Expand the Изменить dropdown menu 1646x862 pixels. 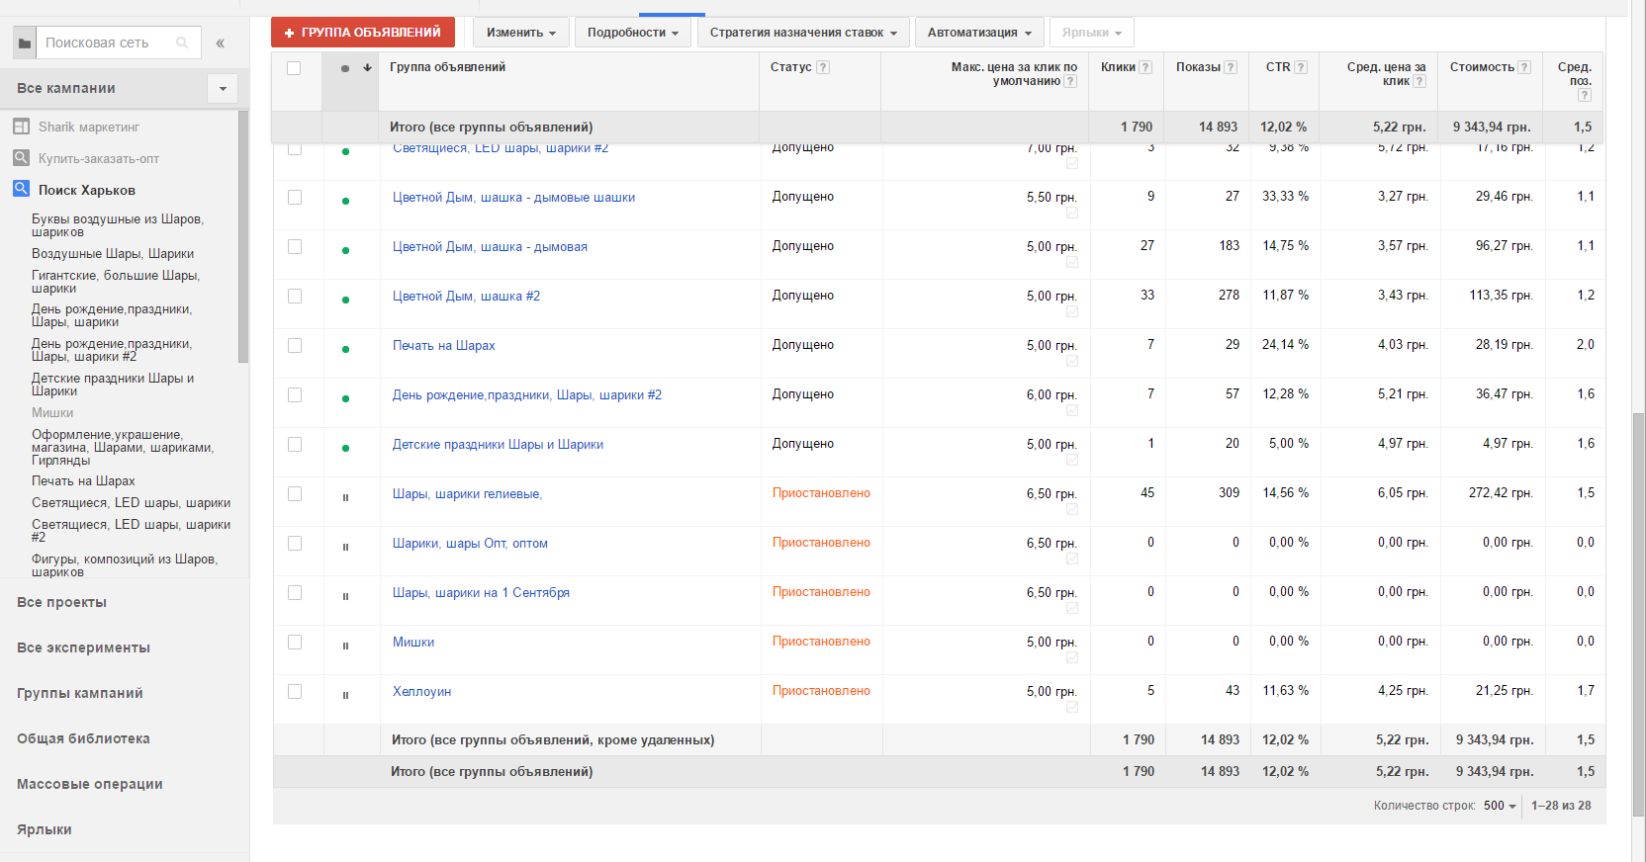[520, 33]
